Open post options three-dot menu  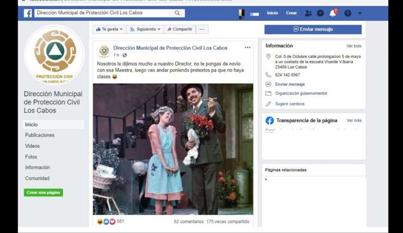click(247, 48)
